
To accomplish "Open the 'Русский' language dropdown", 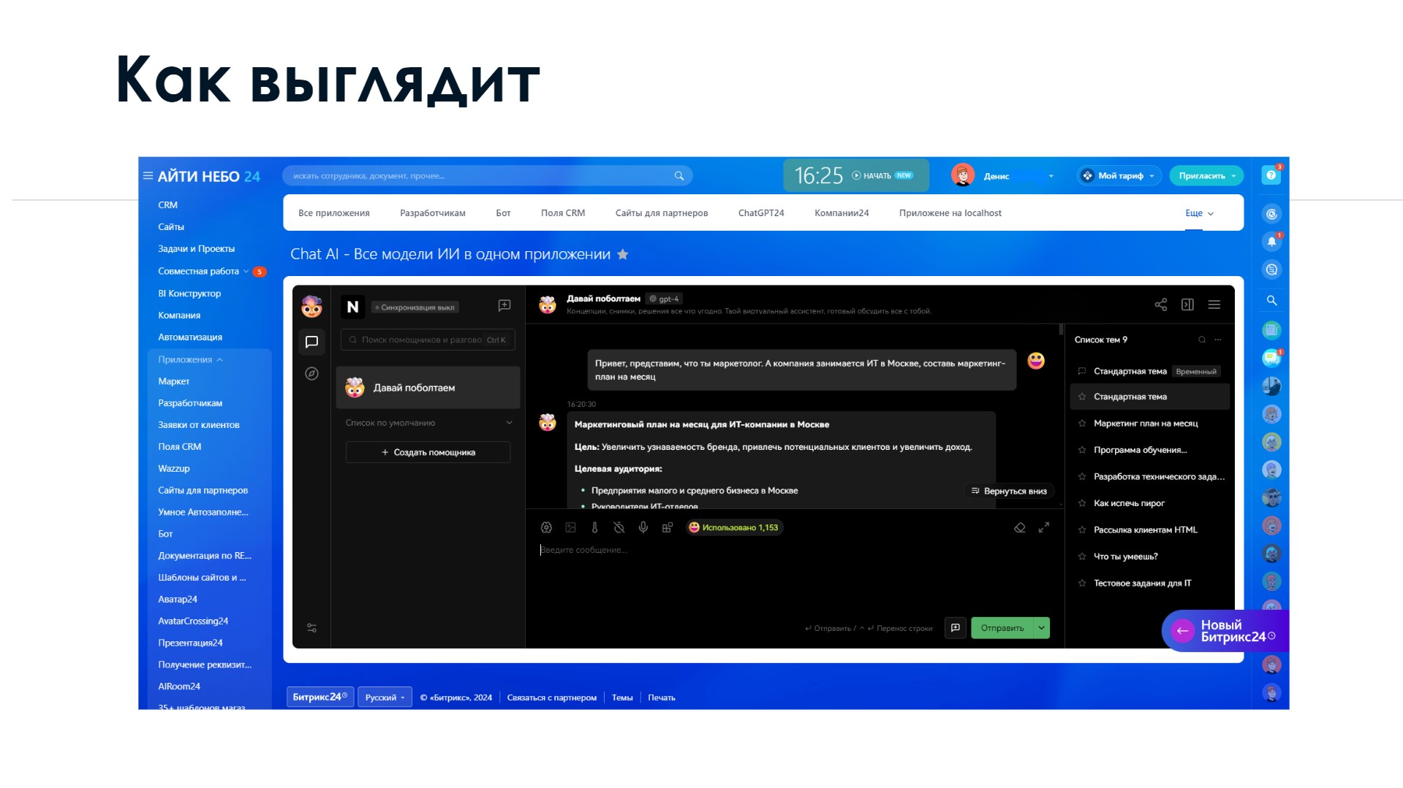I will pos(385,697).
